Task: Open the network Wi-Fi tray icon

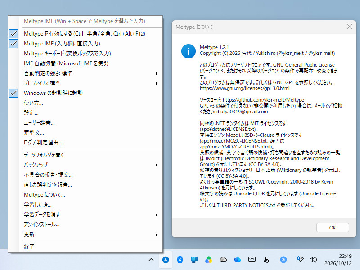Action: point(300,260)
